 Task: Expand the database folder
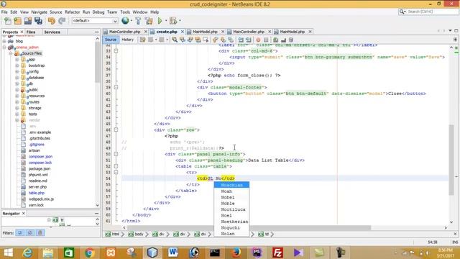coord(17,78)
